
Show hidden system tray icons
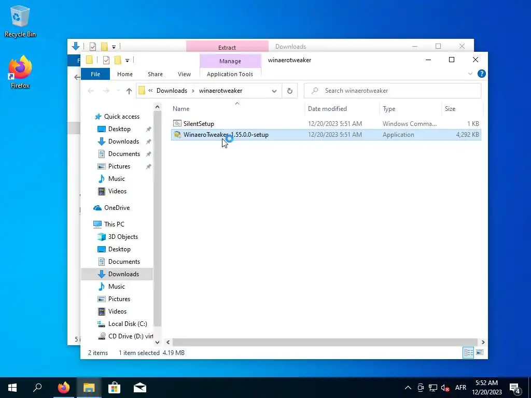(408, 388)
